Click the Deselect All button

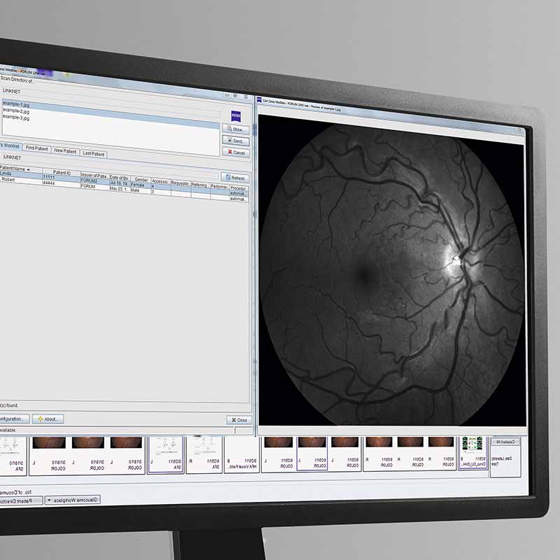505,442
